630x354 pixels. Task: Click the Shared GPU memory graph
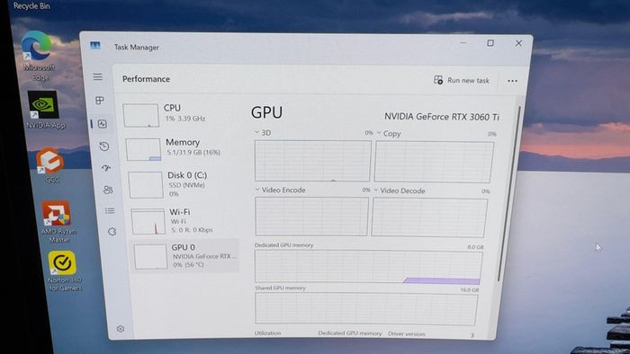(366, 309)
